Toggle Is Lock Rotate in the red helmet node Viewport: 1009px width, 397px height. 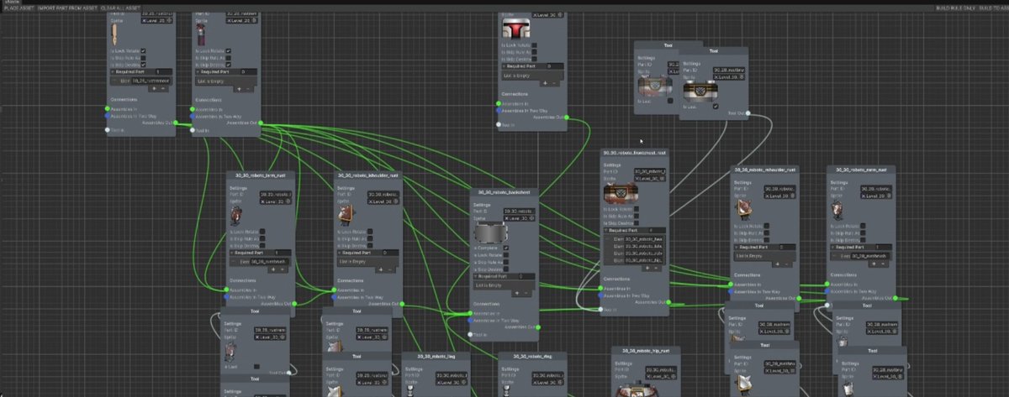tap(534, 44)
